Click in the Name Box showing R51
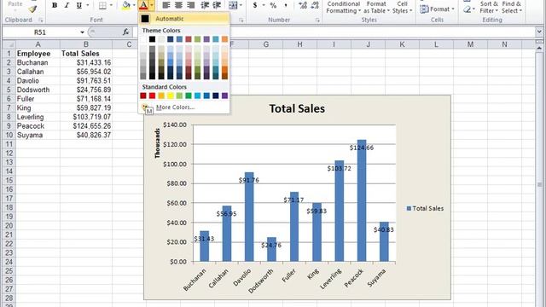The width and height of the screenshot is (546, 307). pos(40,32)
